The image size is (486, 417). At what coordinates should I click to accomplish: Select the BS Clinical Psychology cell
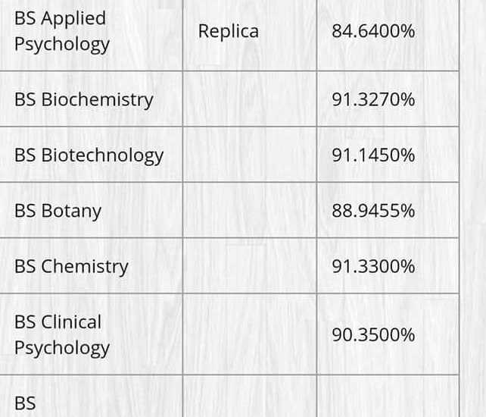click(x=62, y=334)
